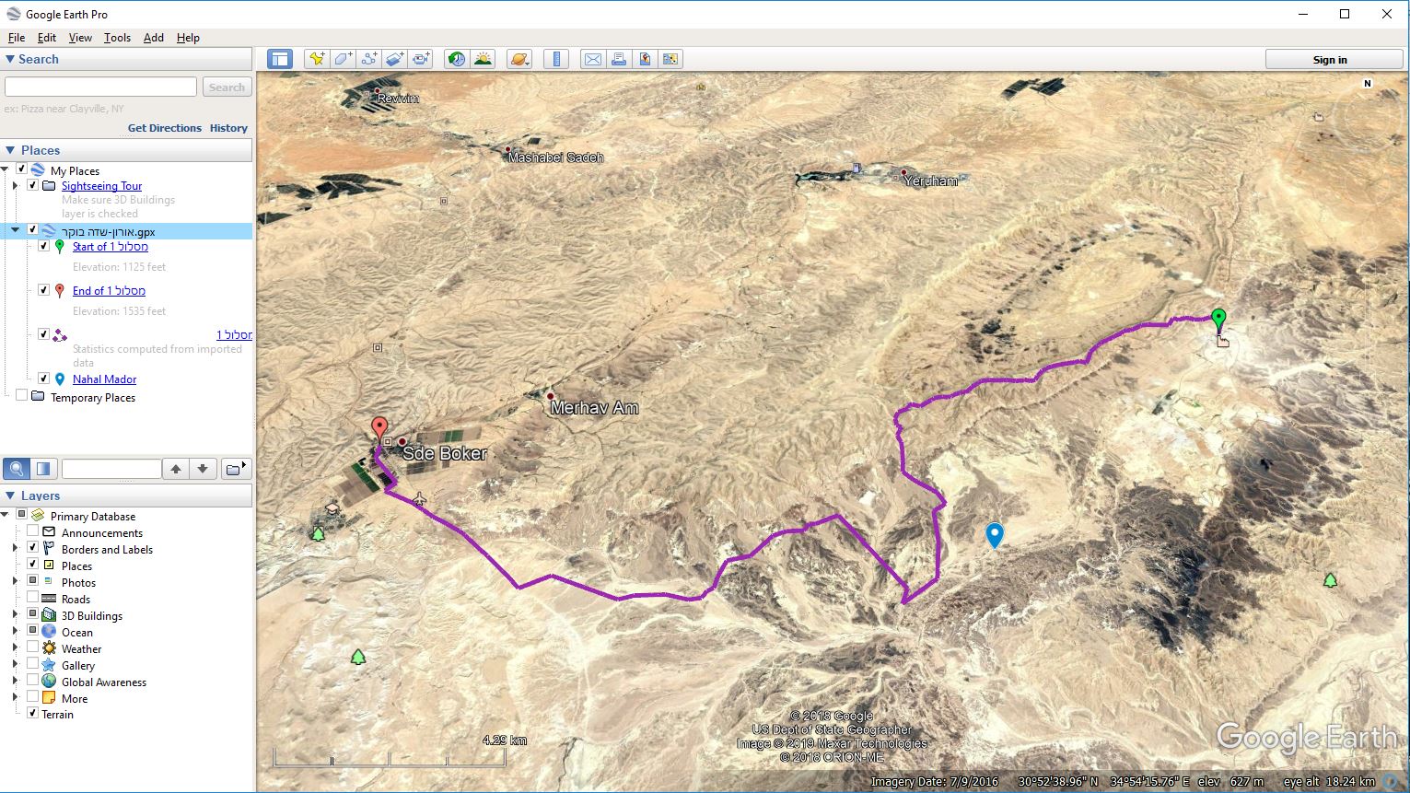Open the Add menu
Viewport: 1410px width, 793px height.
pos(153,38)
